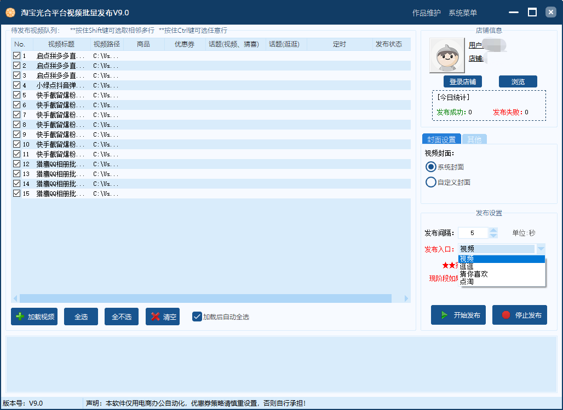Click the orange app logo in title bar
563x410 pixels.
(10, 13)
